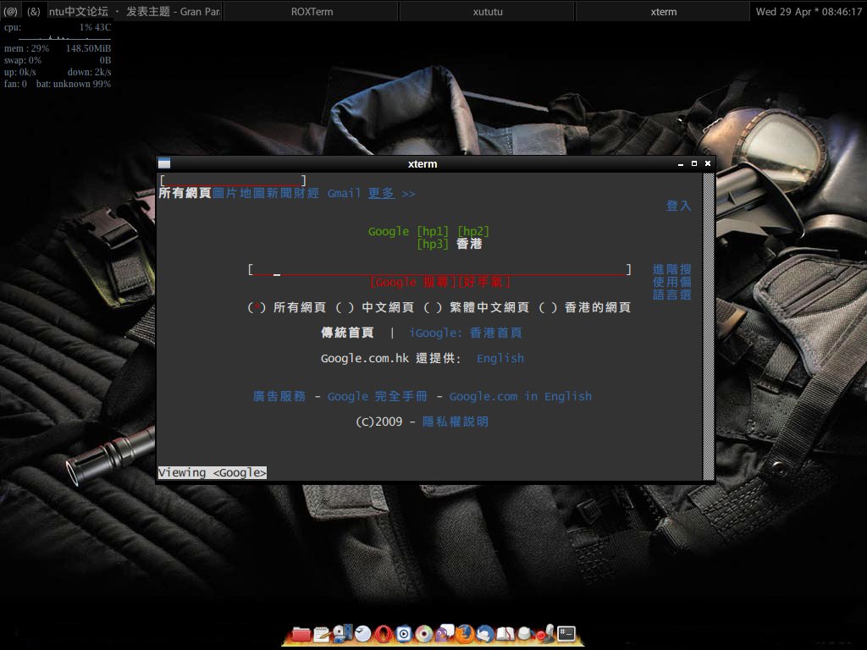Open the 隱私權說明 privacy link

pyautogui.click(x=456, y=421)
